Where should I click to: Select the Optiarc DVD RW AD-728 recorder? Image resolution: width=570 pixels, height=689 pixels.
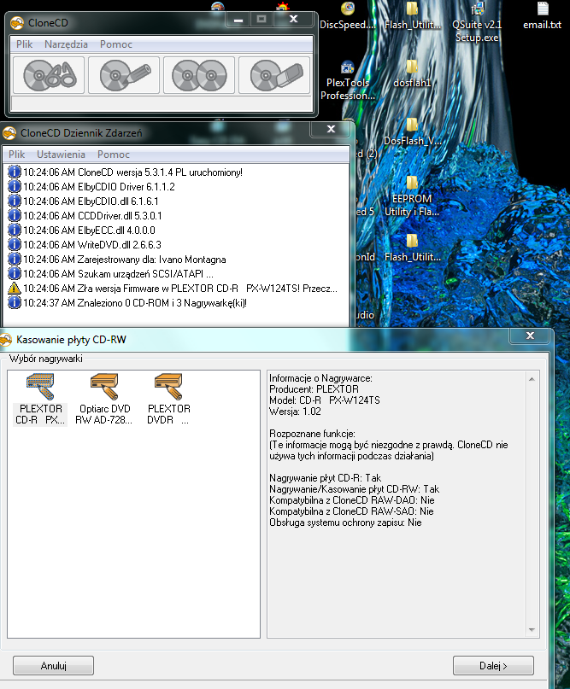[104, 399]
